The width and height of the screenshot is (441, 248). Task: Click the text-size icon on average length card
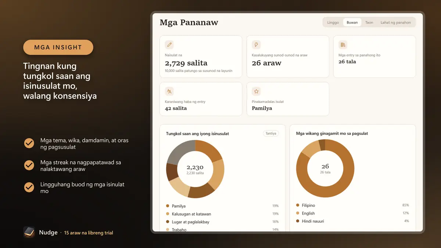[x=169, y=91]
